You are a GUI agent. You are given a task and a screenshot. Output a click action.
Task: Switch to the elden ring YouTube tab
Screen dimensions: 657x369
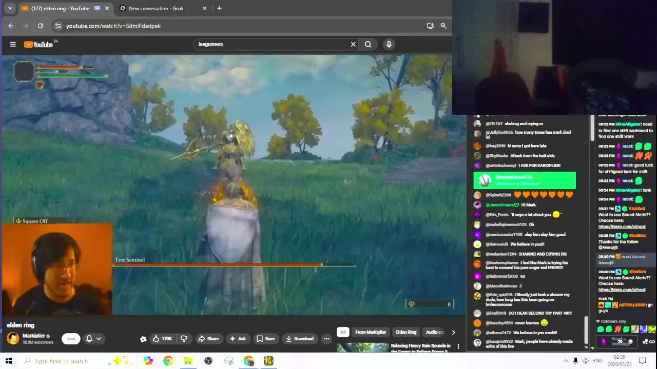[66, 8]
